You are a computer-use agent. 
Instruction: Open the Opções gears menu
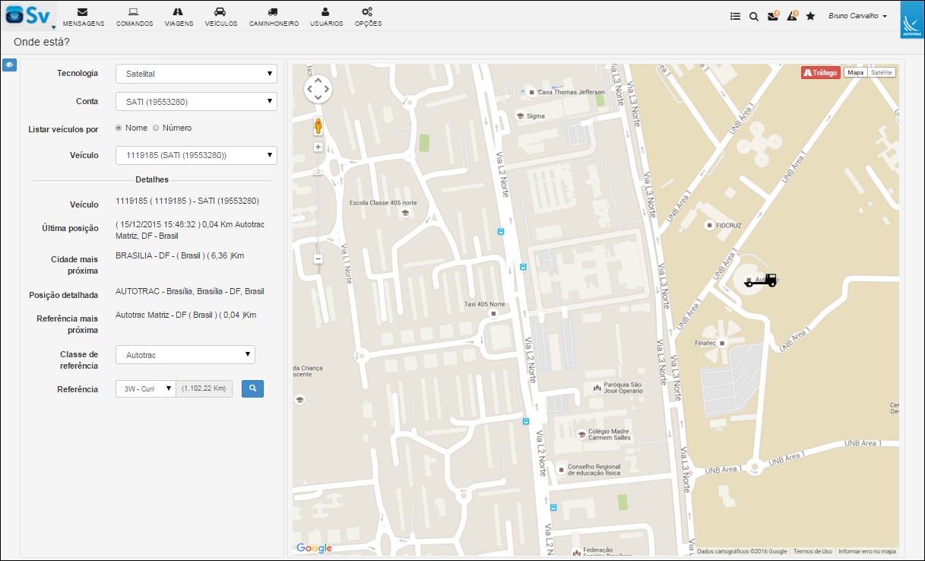pyautogui.click(x=368, y=17)
